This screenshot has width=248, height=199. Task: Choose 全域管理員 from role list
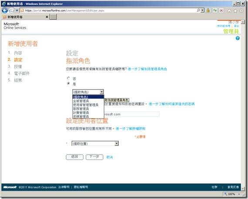click(x=88, y=101)
